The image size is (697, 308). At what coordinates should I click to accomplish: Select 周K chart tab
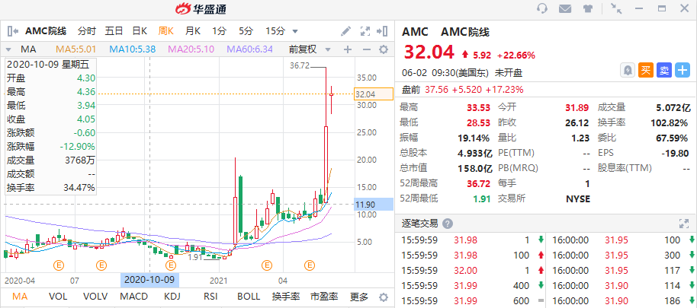tap(165, 31)
